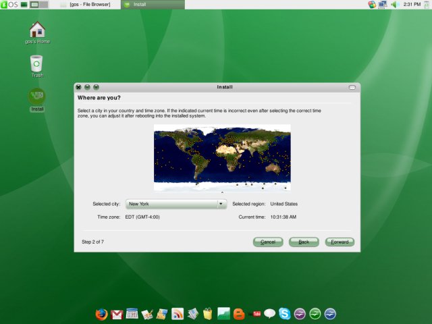The width and height of the screenshot is (432, 324).
Task: Open the gOS main menu
Action: coord(9,5)
